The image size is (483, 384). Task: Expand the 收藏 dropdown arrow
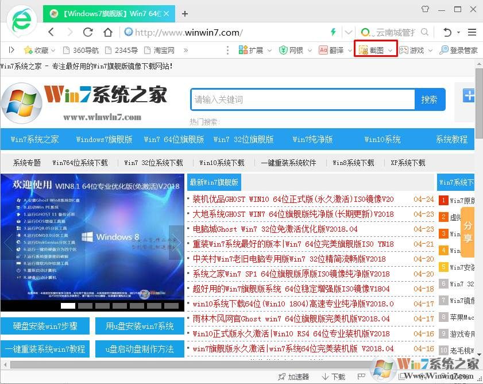(53, 50)
